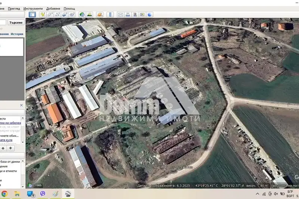
Task: Click the Print icon in toolbar
Action: (x=128, y=15)
